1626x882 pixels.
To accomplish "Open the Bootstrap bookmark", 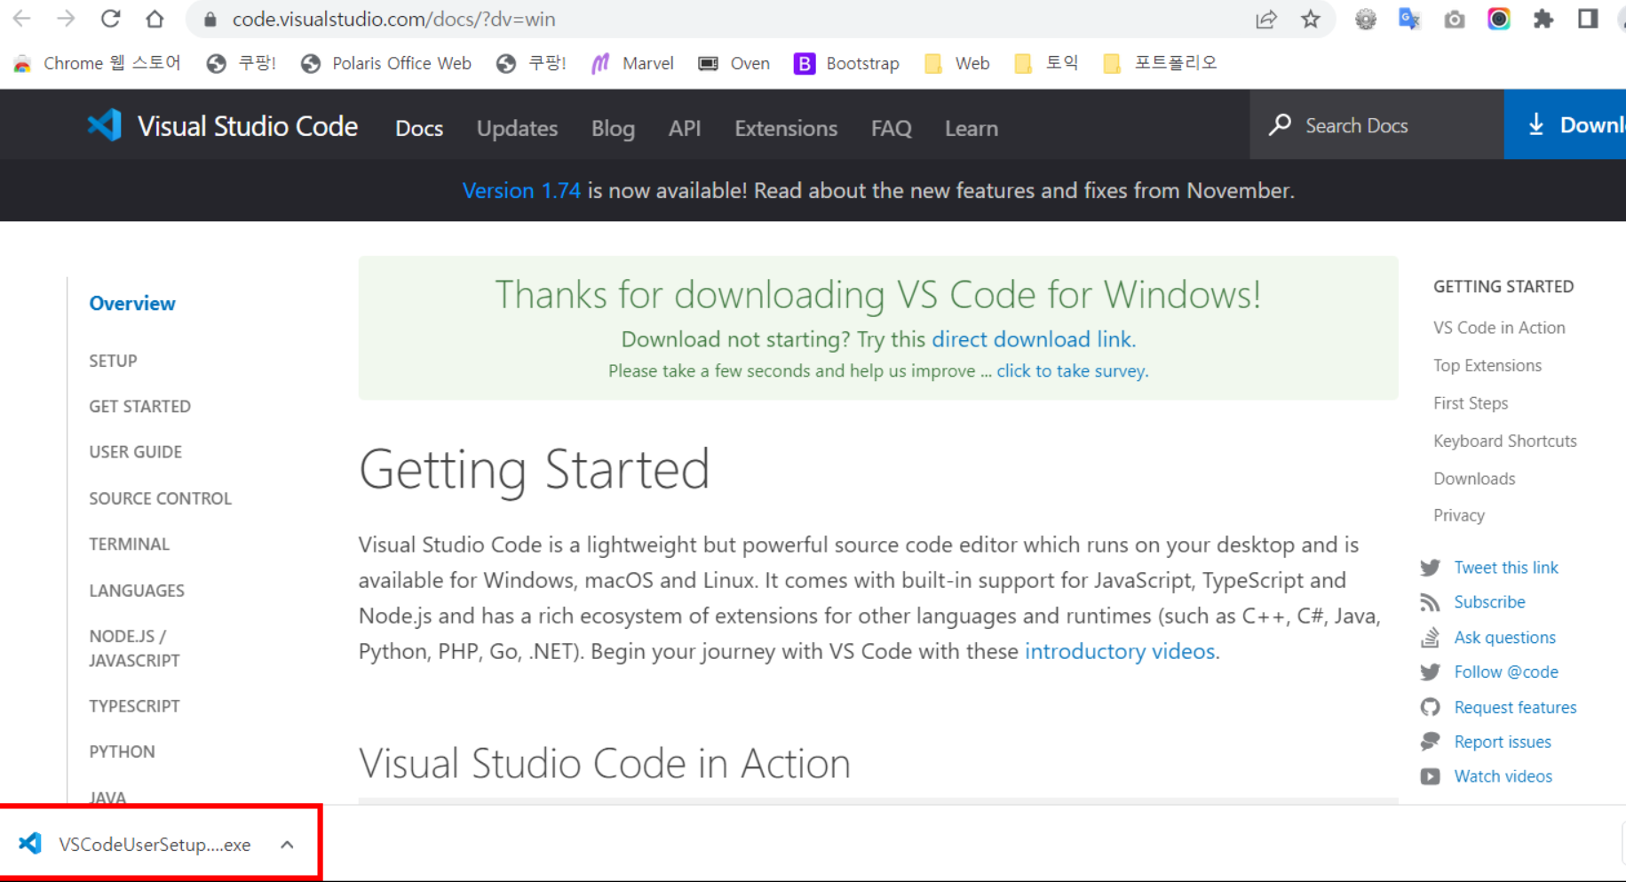I will tap(846, 63).
